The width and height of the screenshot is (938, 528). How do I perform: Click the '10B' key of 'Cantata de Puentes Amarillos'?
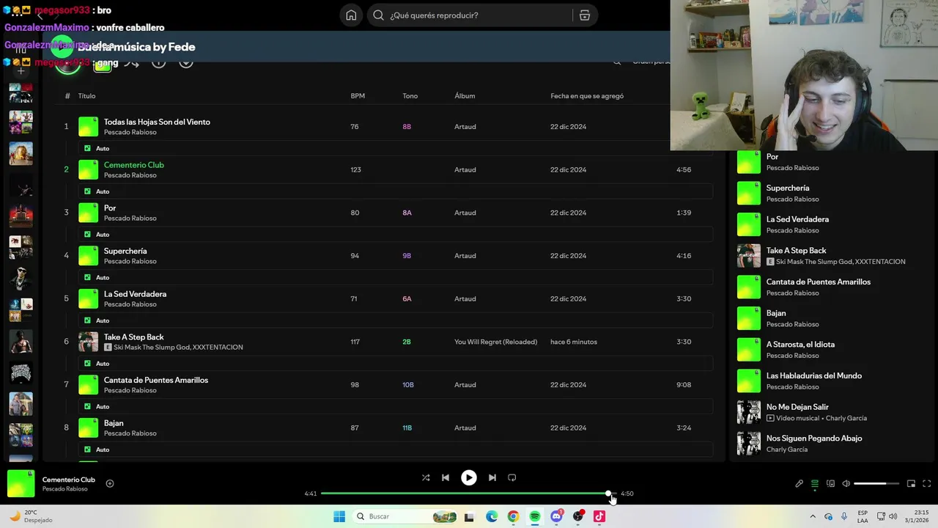pyautogui.click(x=408, y=385)
